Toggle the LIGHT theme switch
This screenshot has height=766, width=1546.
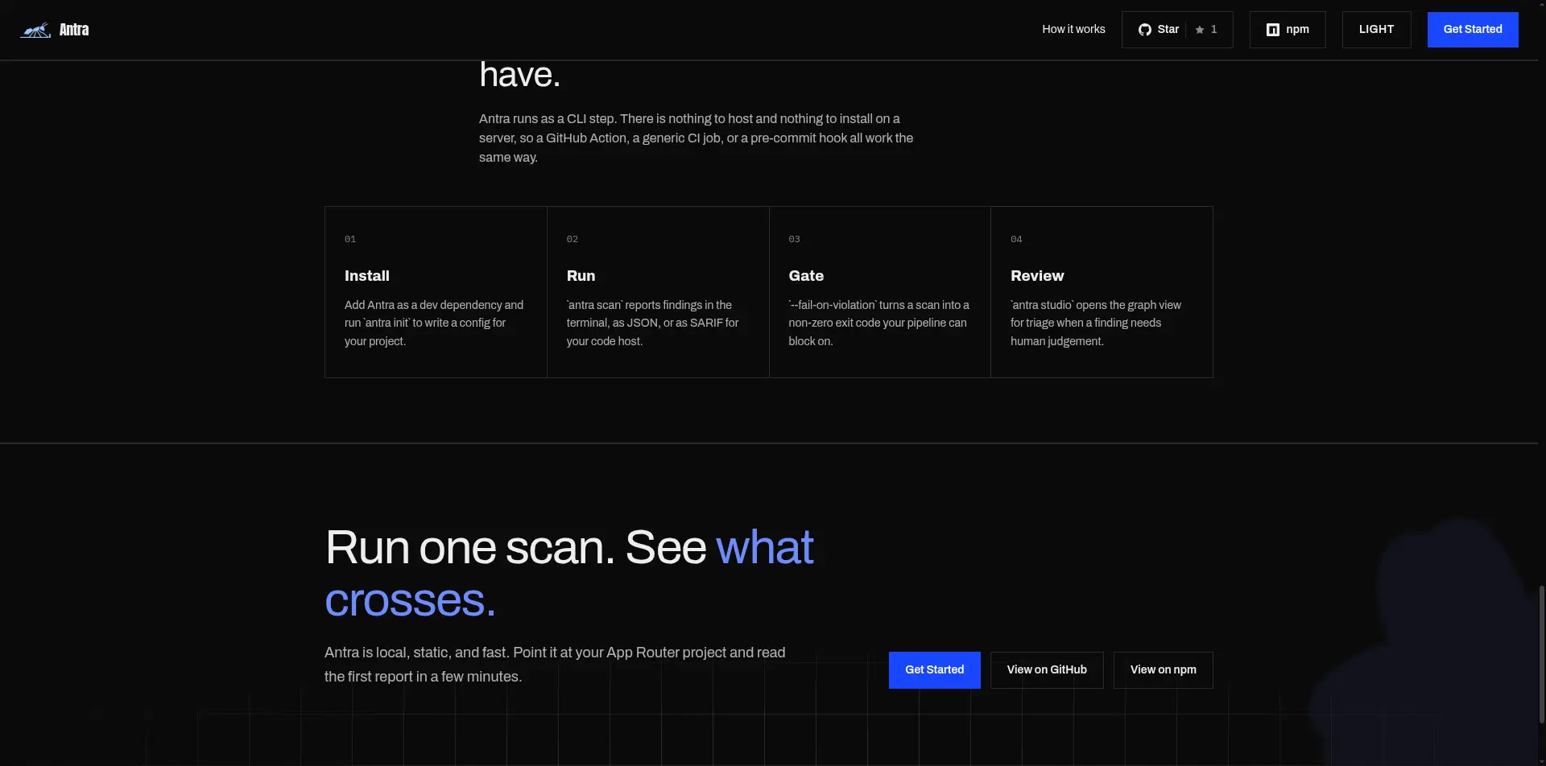tap(1376, 30)
